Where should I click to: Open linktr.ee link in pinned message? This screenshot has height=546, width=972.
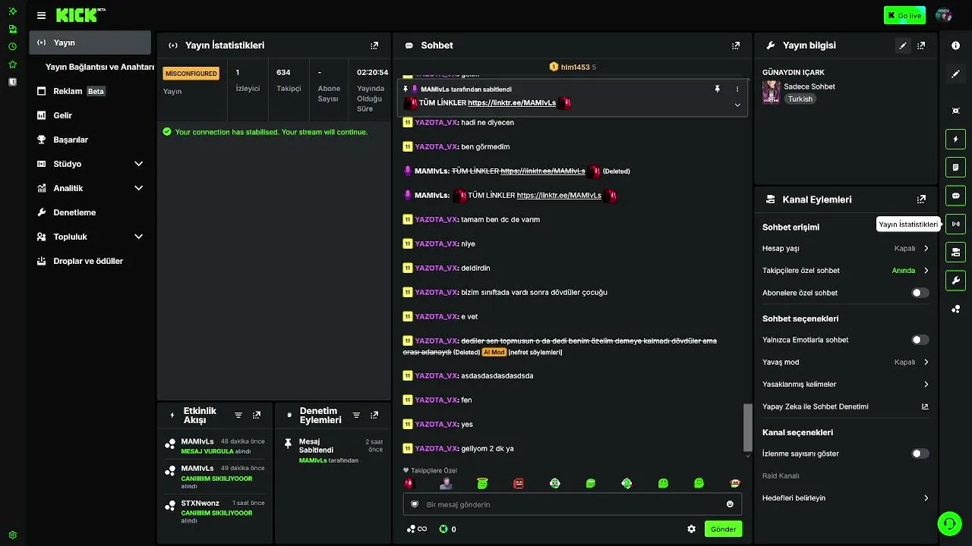pos(512,103)
